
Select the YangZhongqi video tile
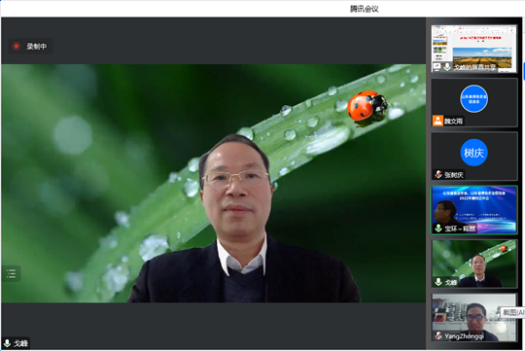(474, 318)
